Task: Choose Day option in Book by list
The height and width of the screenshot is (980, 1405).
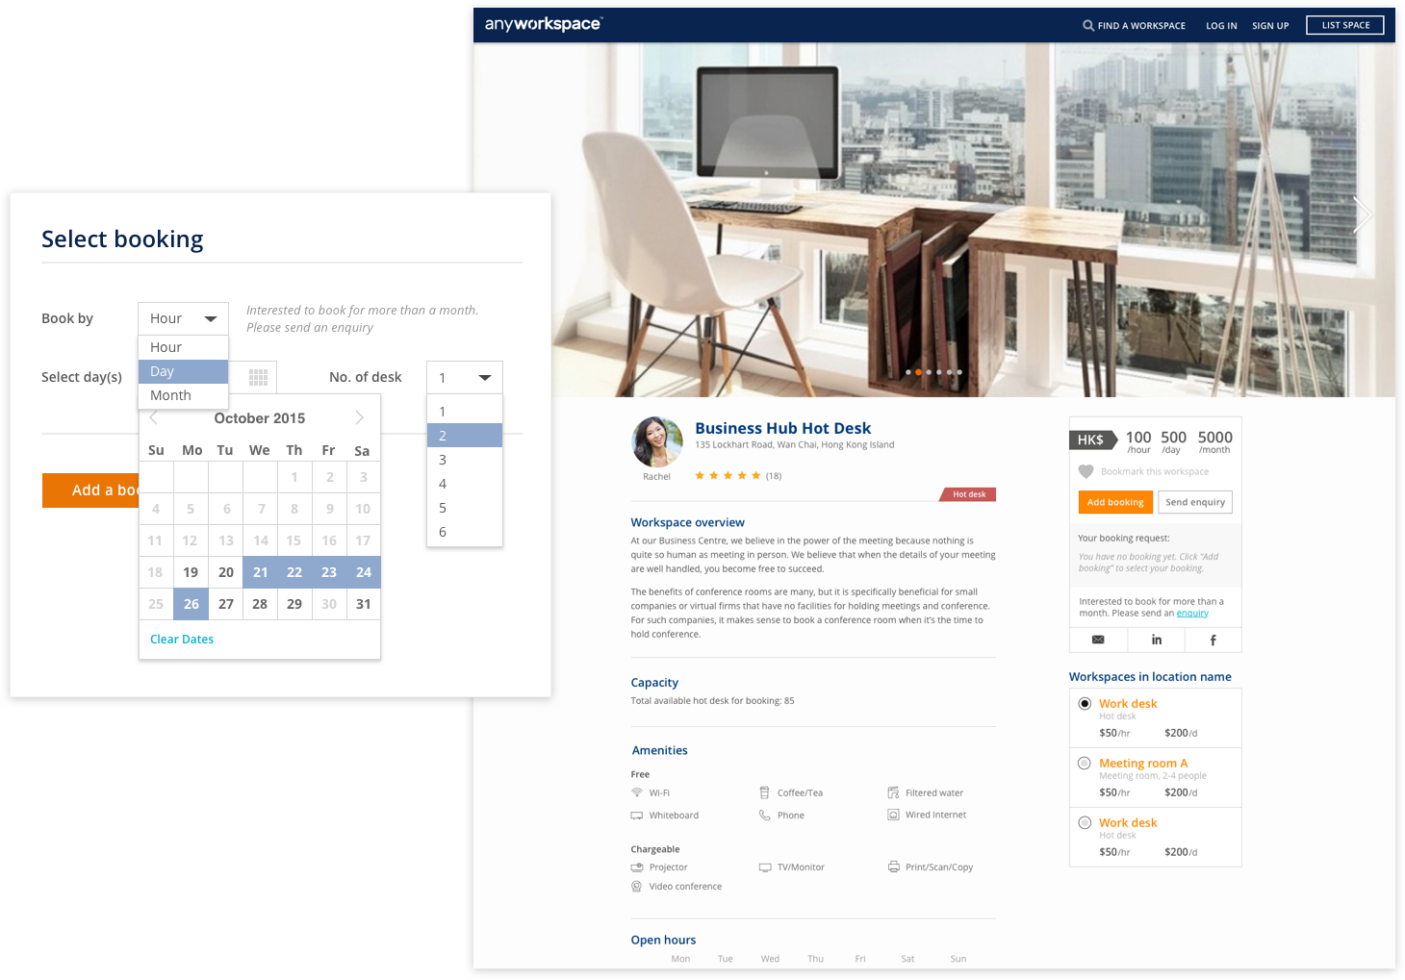Action: point(184,371)
